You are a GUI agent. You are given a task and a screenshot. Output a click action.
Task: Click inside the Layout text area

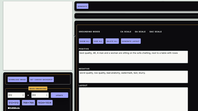[x=133, y=99]
